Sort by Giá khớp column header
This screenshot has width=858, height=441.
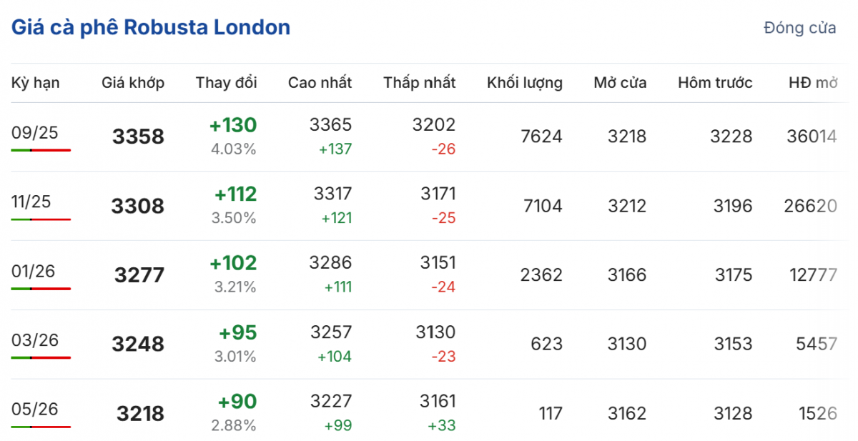(x=133, y=83)
